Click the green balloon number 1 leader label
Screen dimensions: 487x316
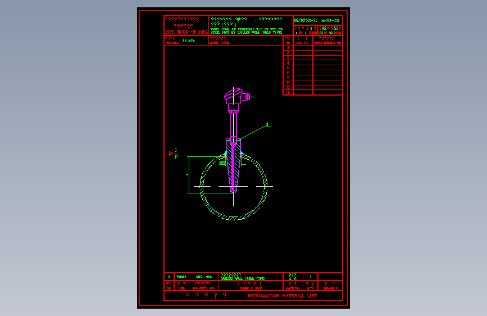[267, 124]
